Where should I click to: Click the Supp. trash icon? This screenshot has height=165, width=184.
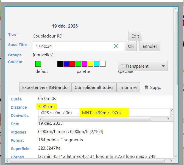click(146, 87)
